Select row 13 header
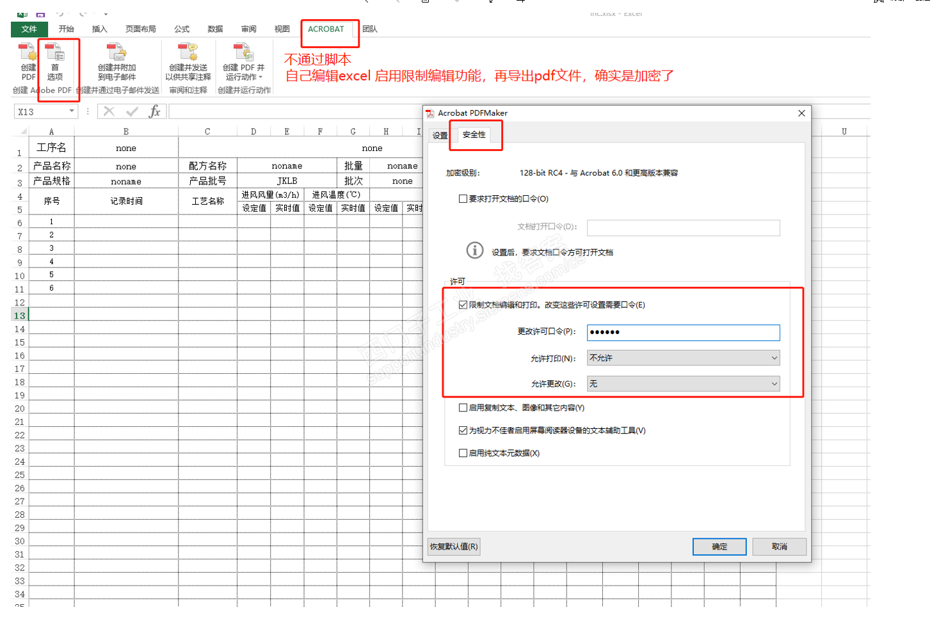This screenshot has height=617, width=939. pyautogui.click(x=20, y=316)
